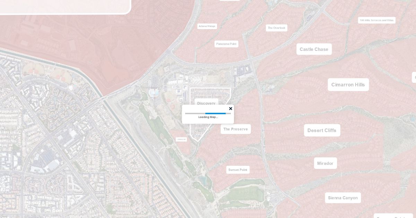Click the map loading progress bar

point(208,113)
